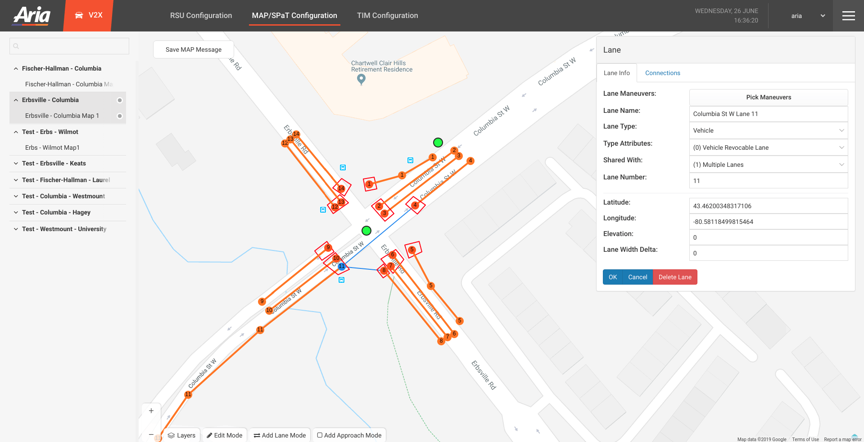Screen dimensions: 864x442
Task: Click the Latitude input field
Action: click(x=769, y=206)
